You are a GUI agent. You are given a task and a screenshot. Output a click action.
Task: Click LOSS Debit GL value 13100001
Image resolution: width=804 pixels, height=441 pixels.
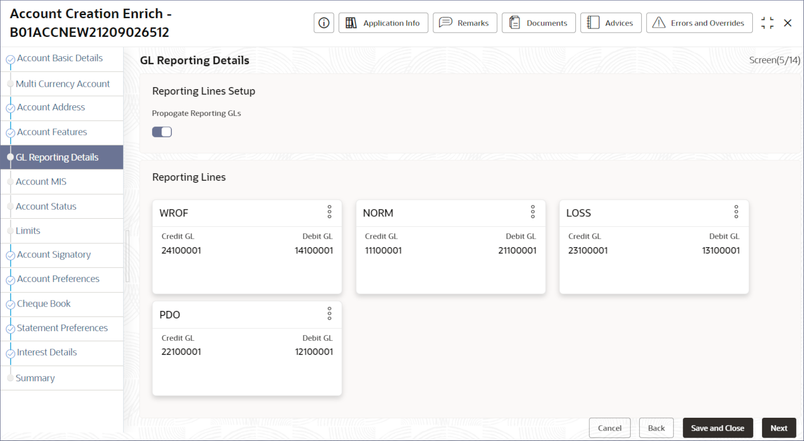[721, 250]
